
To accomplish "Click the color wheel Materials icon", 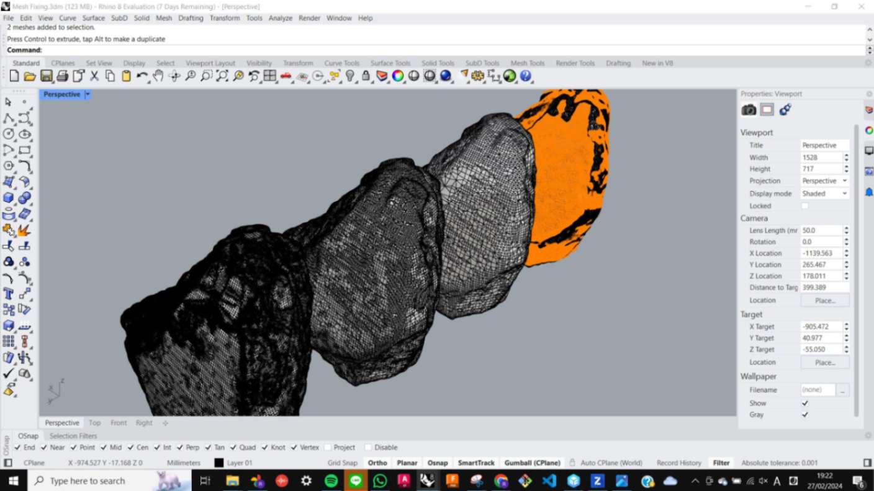I will 398,76.
